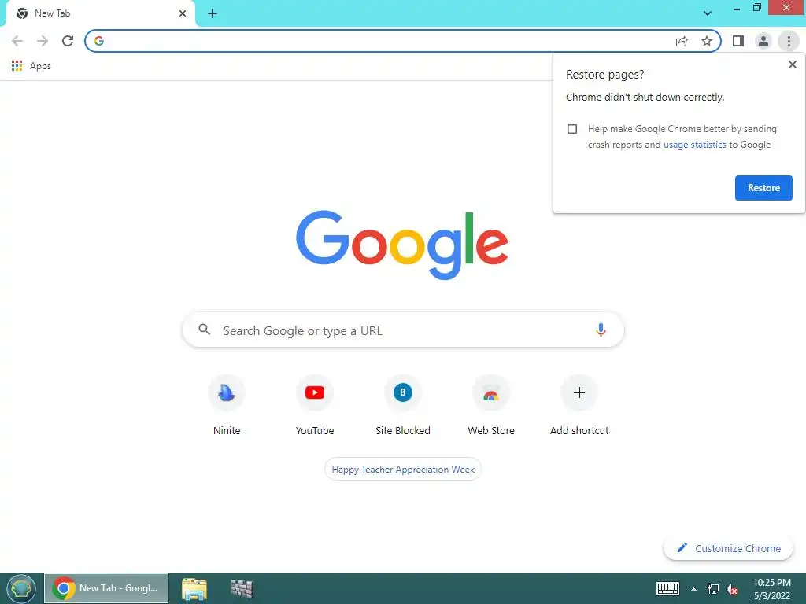Open the Web Store shortcut
The width and height of the screenshot is (806, 604).
click(491, 406)
